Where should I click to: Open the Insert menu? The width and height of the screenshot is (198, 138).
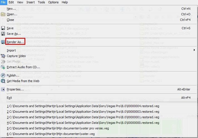[31, 2]
